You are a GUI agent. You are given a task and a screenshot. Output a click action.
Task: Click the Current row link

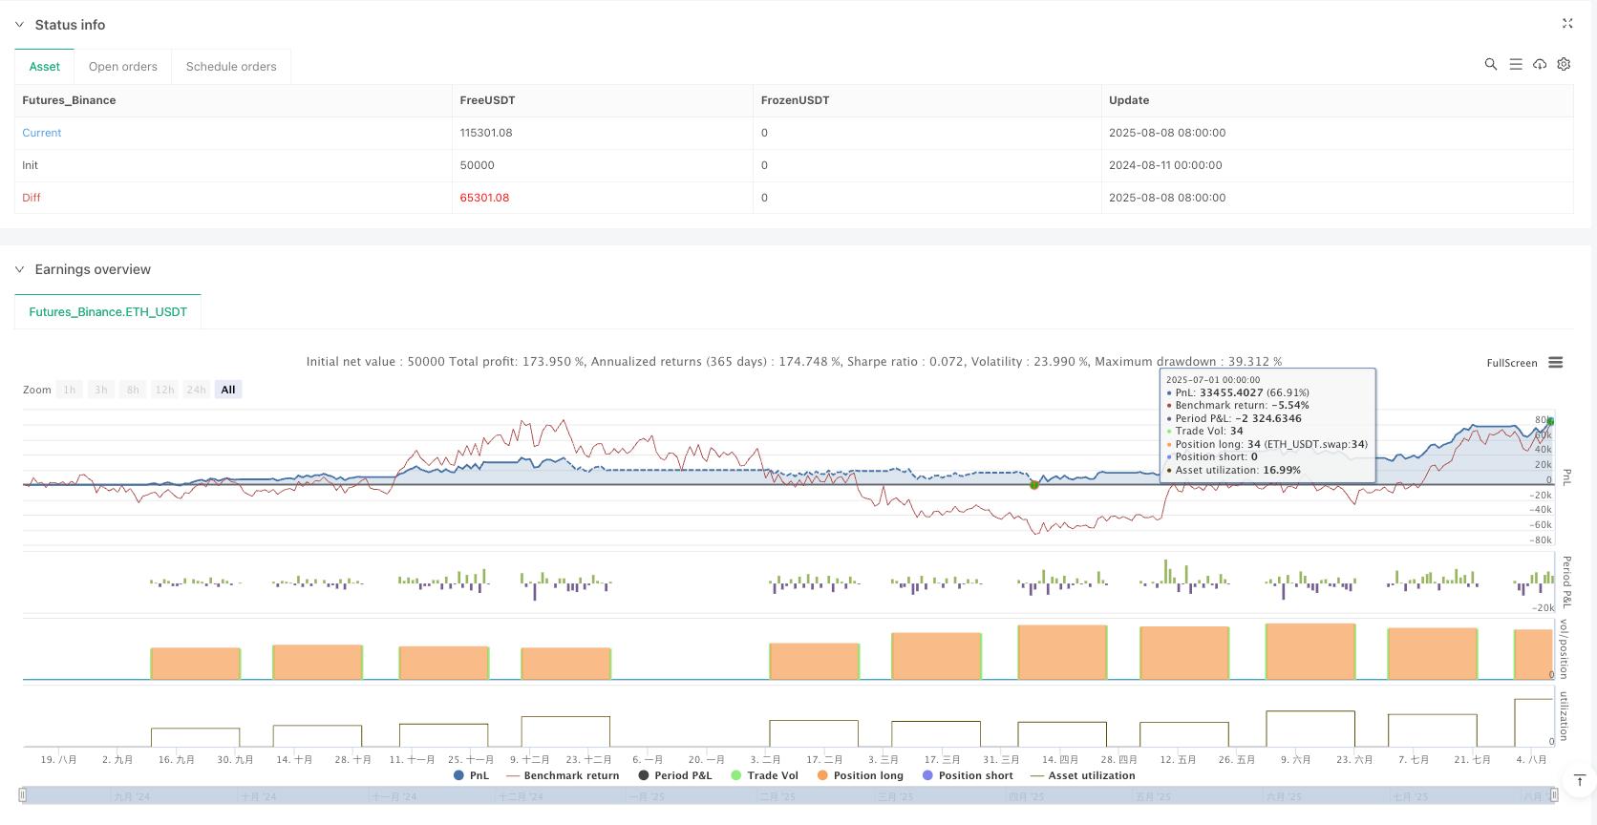[x=42, y=133]
